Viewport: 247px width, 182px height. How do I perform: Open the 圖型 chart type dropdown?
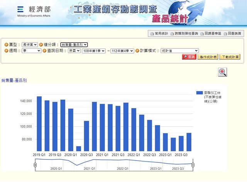click(x=30, y=45)
